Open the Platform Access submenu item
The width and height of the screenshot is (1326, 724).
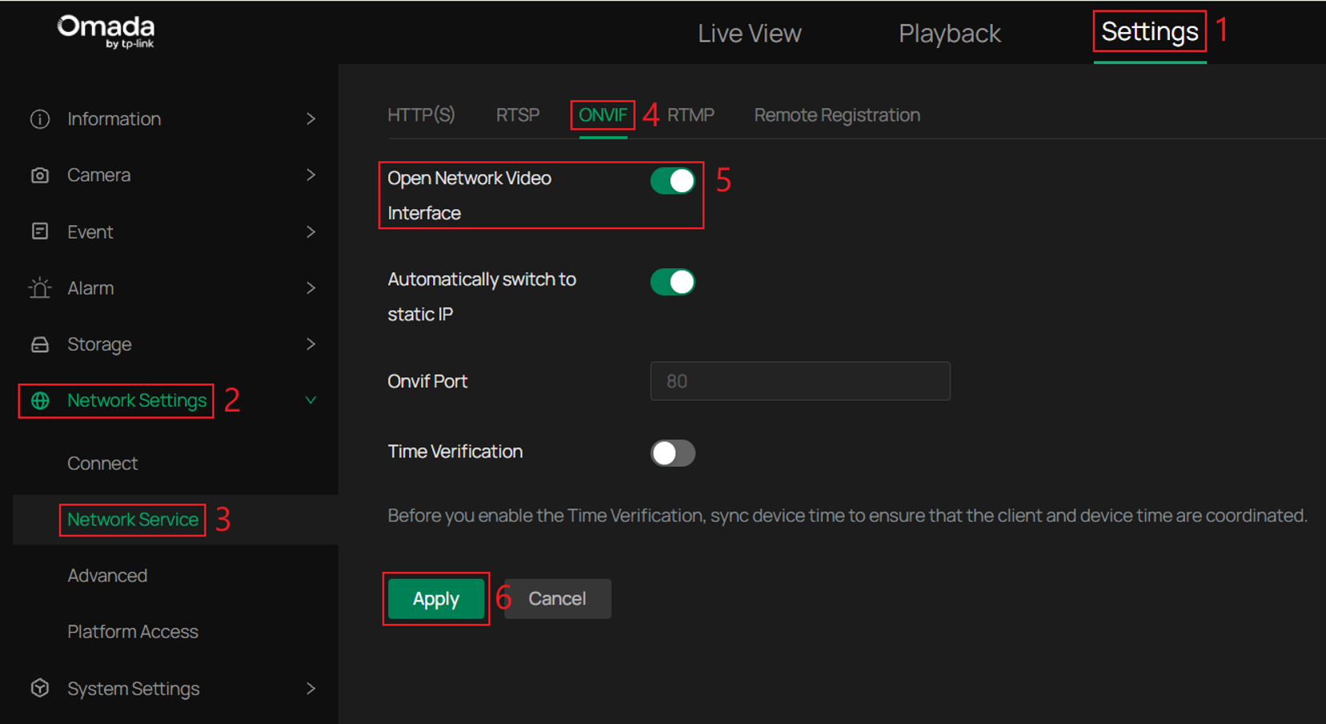[x=133, y=632]
